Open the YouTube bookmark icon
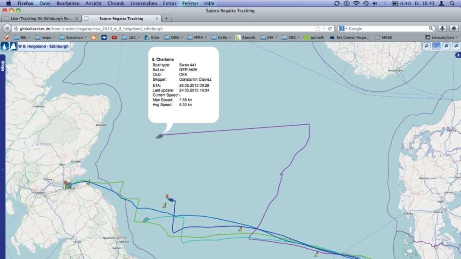Image resolution: width=461 pixels, height=259 pixels. [x=114, y=37]
